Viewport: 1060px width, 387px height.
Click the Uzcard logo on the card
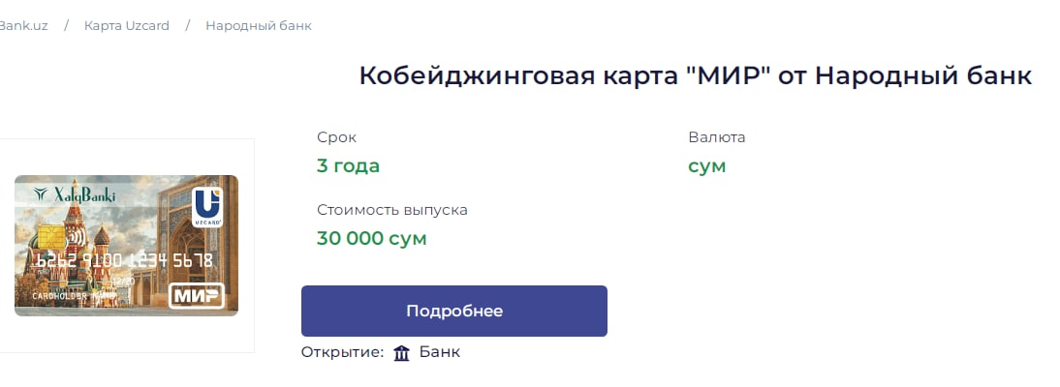(x=207, y=206)
